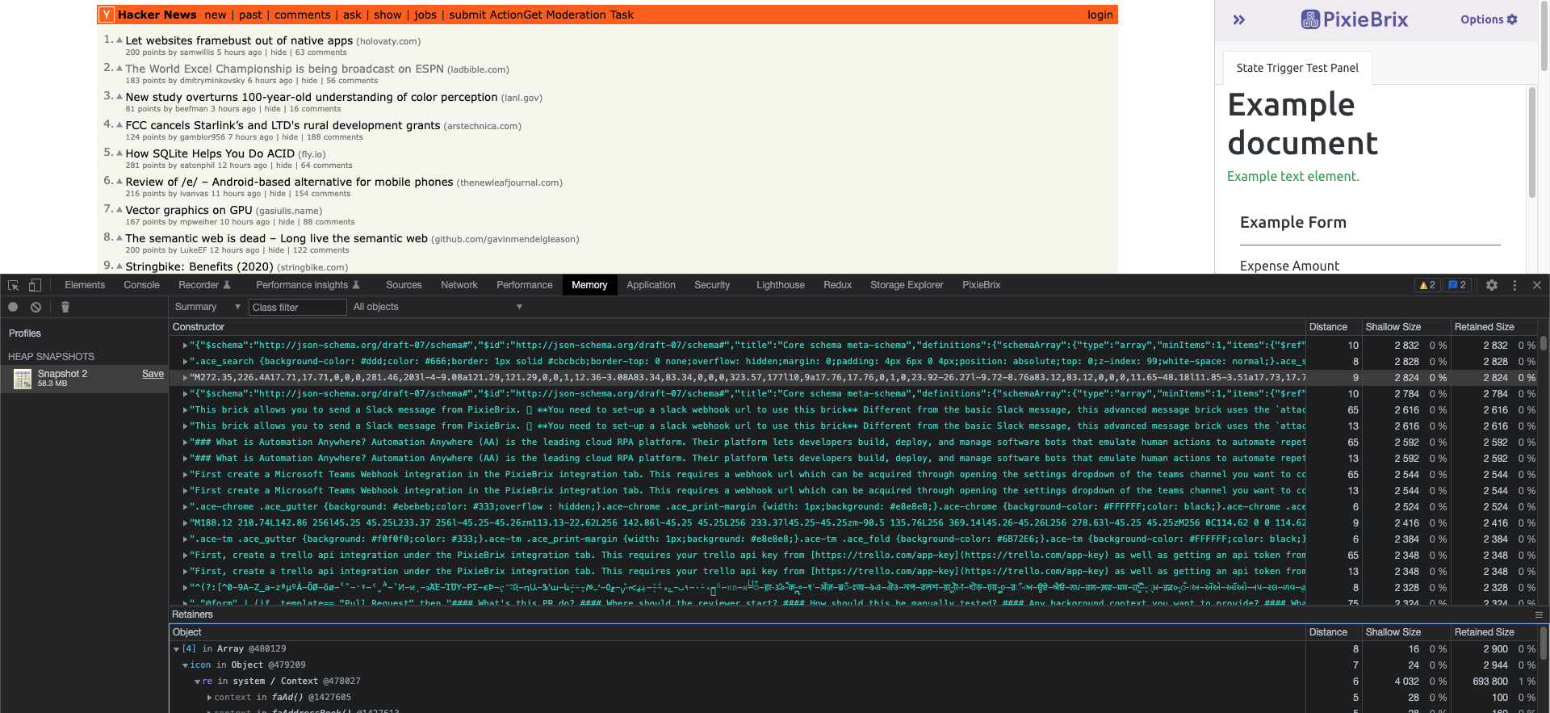Focus the Class filter input
Screen dimensions: 1550x713
[x=297, y=307]
